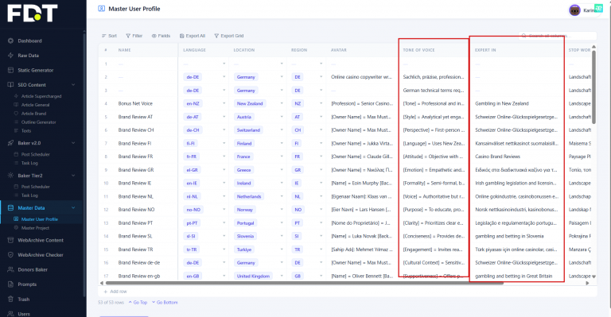This screenshot has height=317, width=611.
Task: Click the TONE OF VOICE column header
Action: point(419,50)
